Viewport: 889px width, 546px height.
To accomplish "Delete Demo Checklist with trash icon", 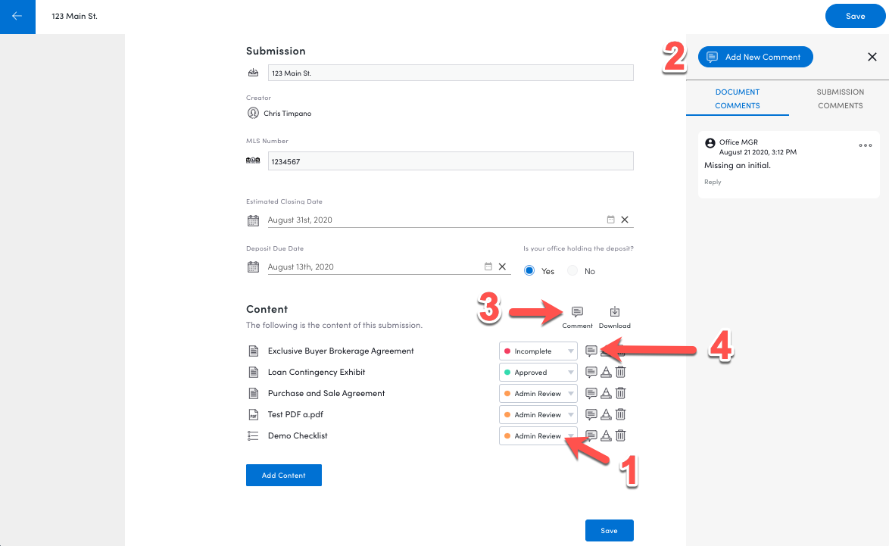I will point(621,435).
